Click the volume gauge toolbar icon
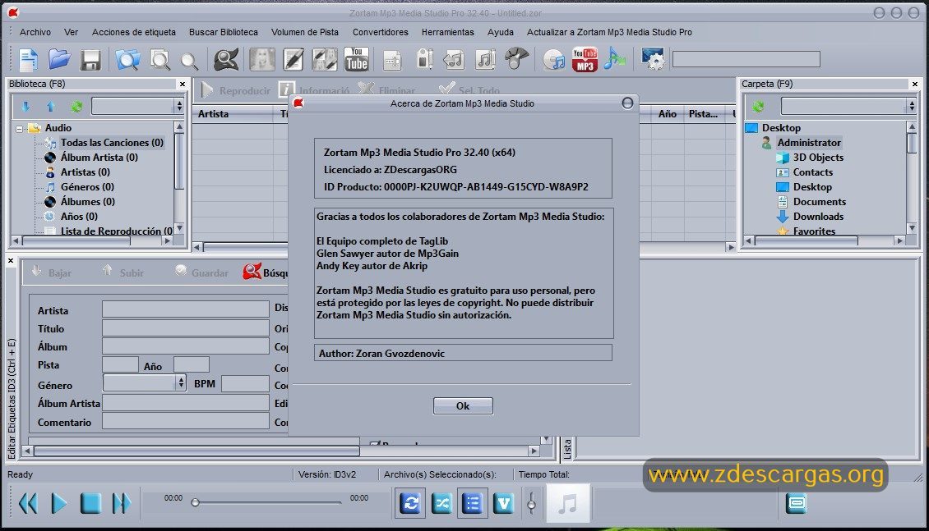The width and height of the screenshot is (929, 531). [516, 58]
